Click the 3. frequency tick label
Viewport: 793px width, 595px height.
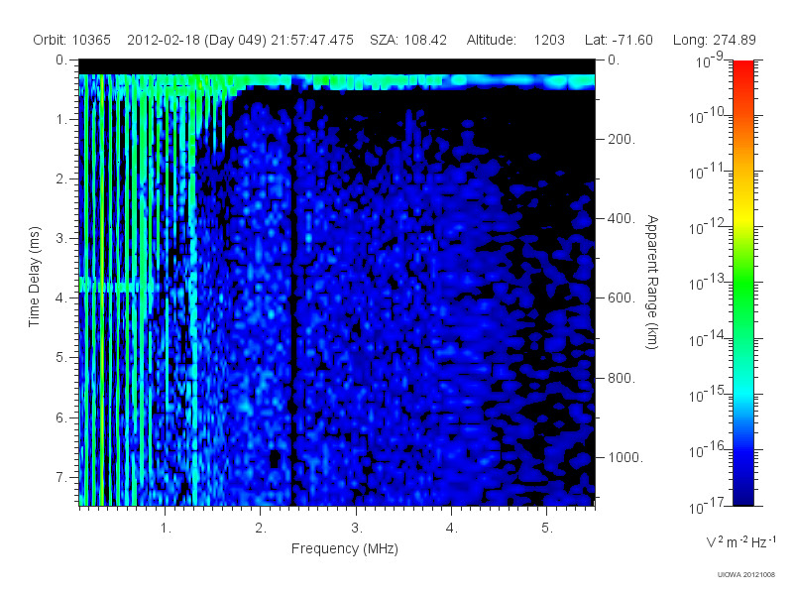pos(357,529)
